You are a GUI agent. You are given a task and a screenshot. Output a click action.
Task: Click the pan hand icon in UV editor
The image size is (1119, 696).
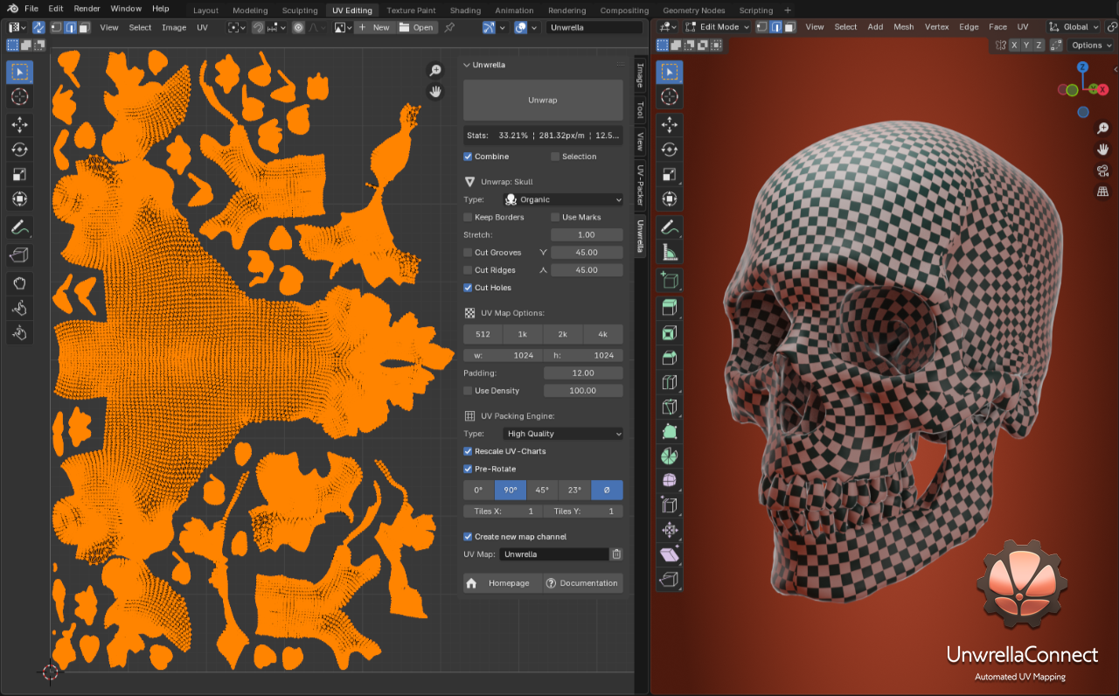[x=435, y=92]
